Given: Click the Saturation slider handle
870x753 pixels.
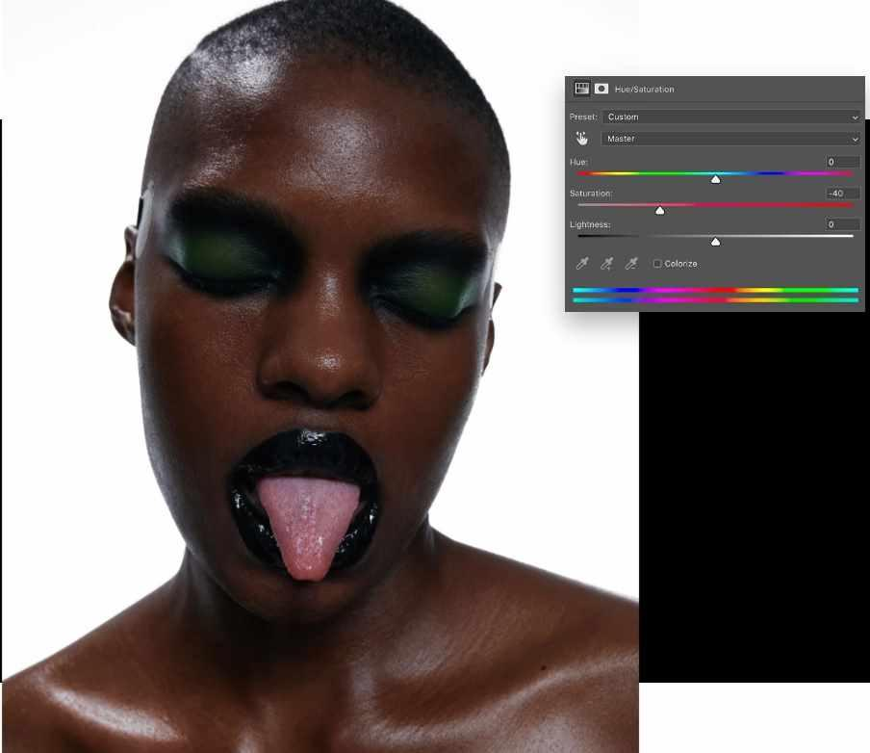Looking at the screenshot, I should pyautogui.click(x=660, y=210).
